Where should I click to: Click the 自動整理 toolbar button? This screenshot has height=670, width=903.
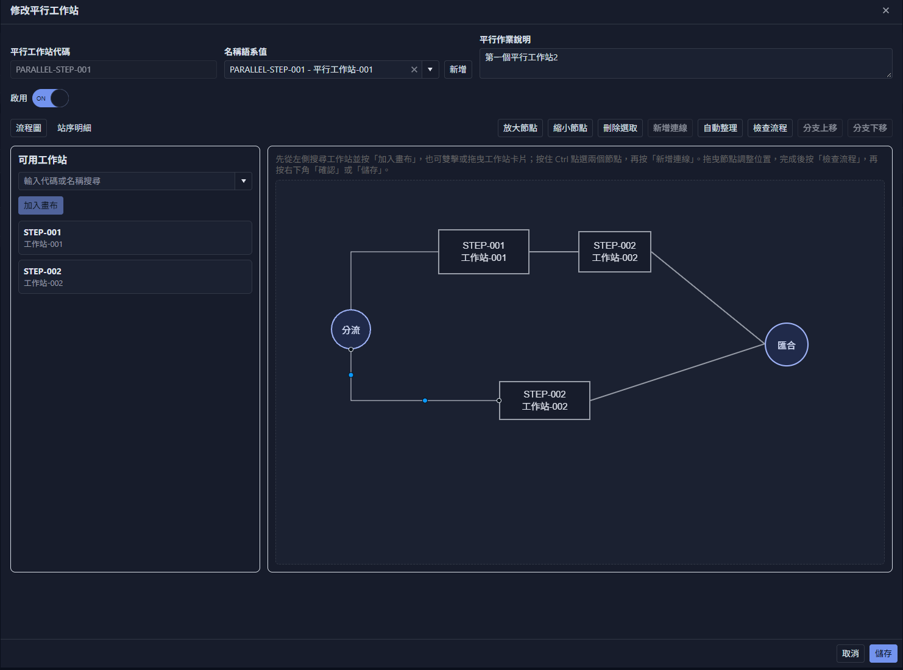pos(720,128)
